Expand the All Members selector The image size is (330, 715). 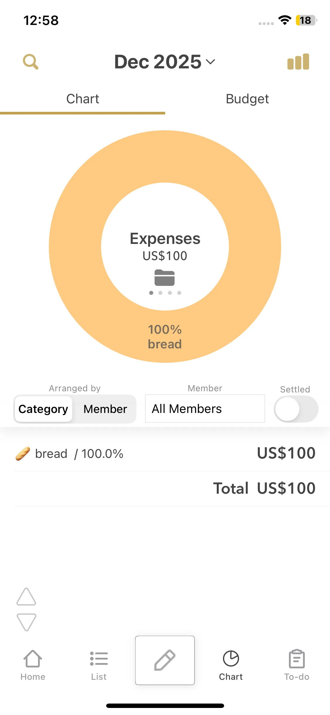click(x=205, y=409)
